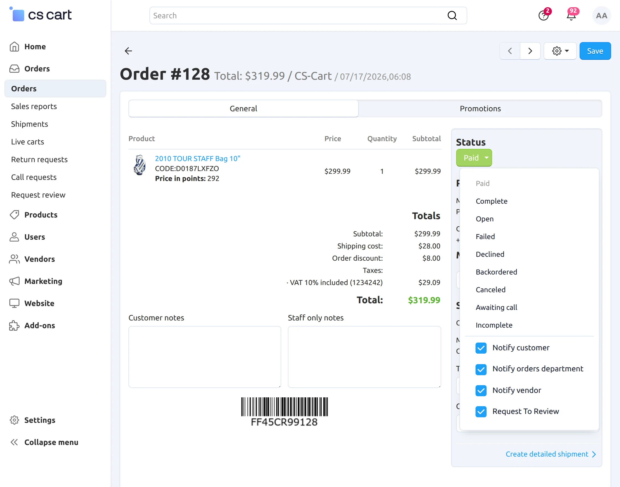Click the Users person icon

pos(14,237)
